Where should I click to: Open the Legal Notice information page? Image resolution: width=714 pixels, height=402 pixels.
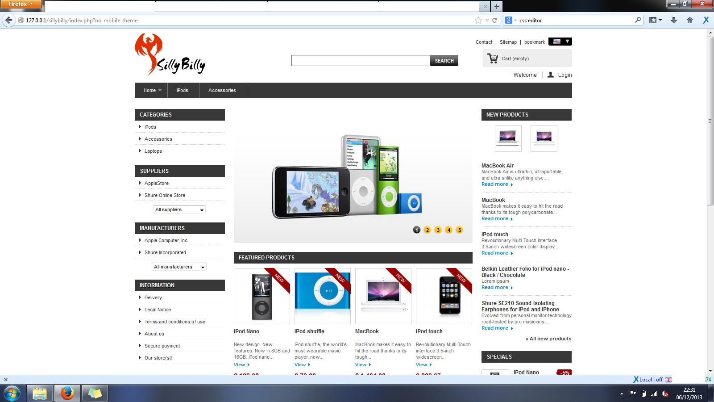pyautogui.click(x=158, y=310)
